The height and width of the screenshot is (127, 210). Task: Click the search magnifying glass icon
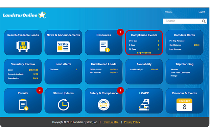tap(204, 21)
